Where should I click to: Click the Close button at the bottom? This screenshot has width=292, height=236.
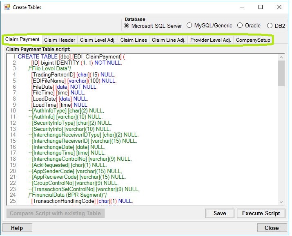tap(272, 228)
